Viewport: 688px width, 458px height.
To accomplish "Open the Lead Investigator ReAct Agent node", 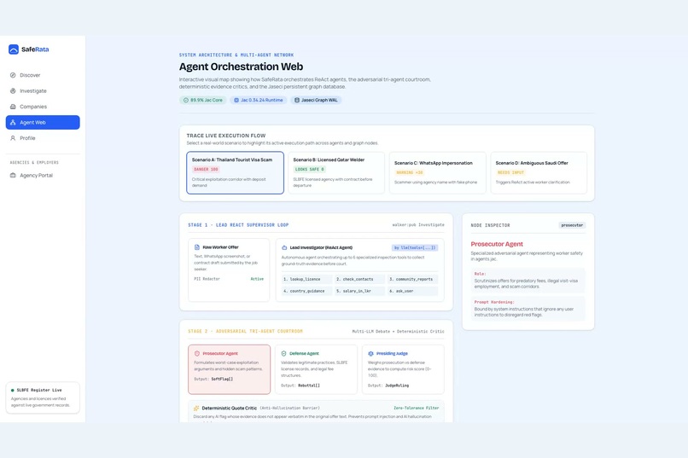I will 360,270.
